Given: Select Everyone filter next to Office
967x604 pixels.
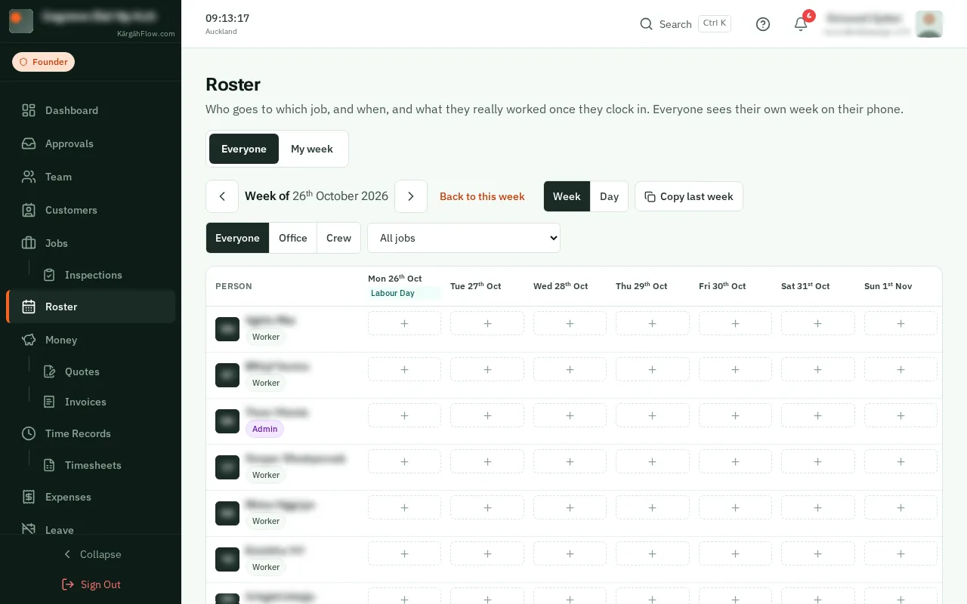Looking at the screenshot, I should pos(237,238).
